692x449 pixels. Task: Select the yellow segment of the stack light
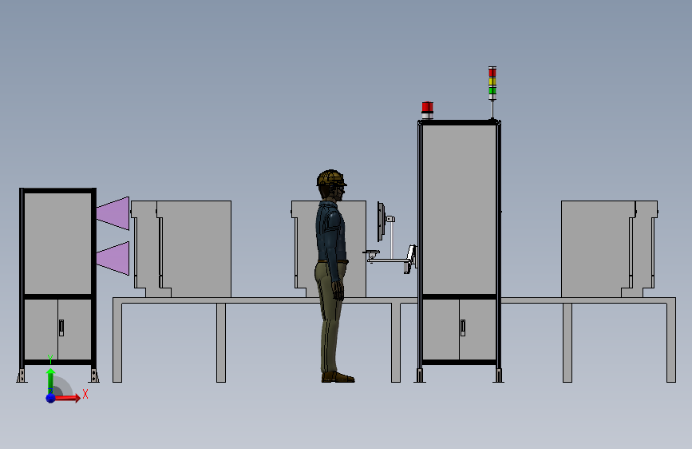coord(492,81)
